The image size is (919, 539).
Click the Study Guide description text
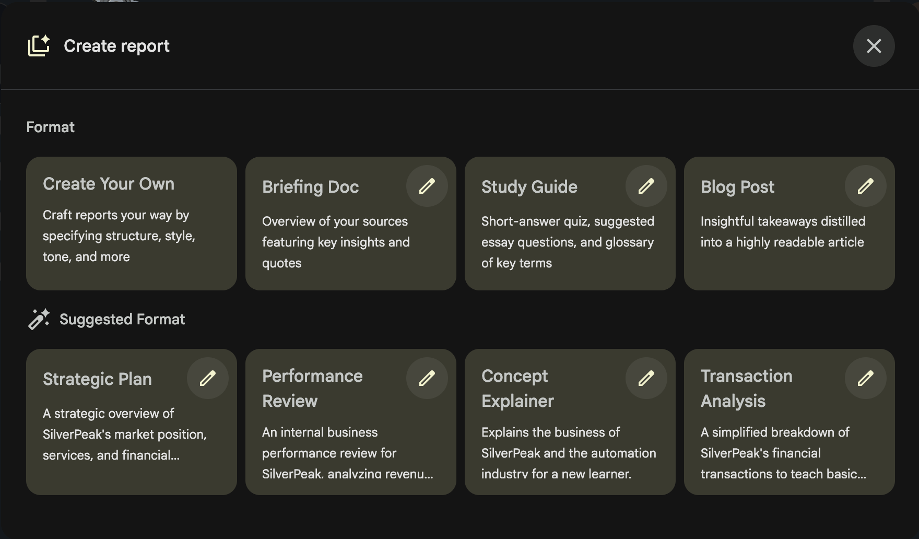(568, 242)
